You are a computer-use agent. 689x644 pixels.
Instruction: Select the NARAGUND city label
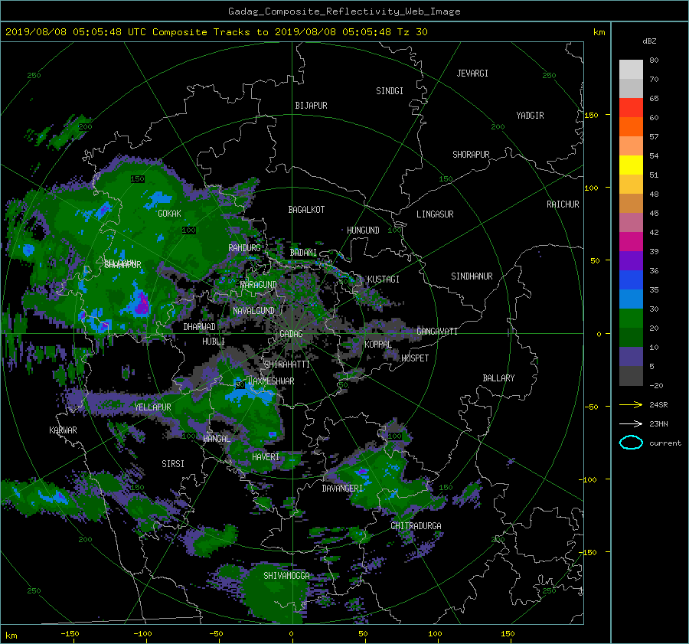click(259, 285)
